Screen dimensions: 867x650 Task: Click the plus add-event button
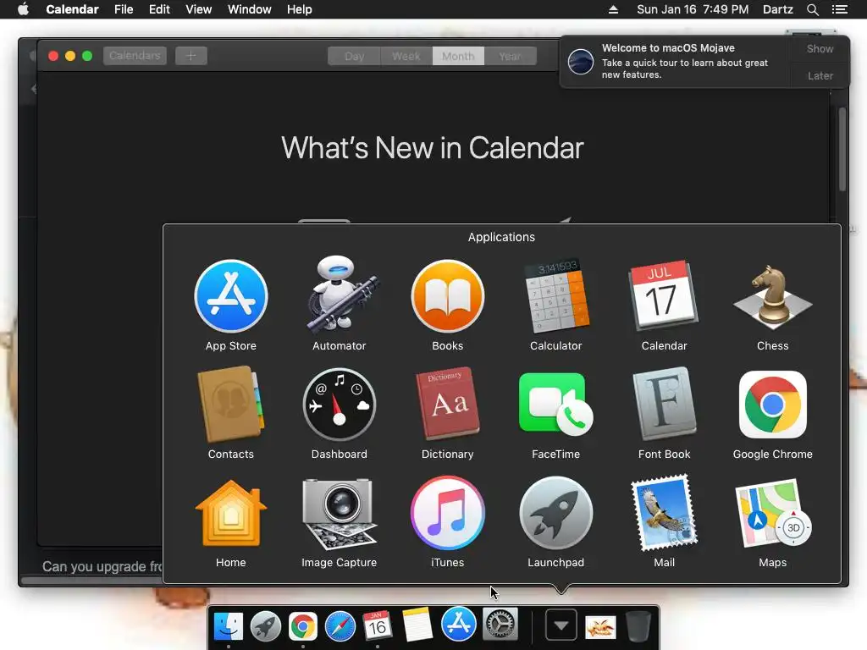click(191, 56)
